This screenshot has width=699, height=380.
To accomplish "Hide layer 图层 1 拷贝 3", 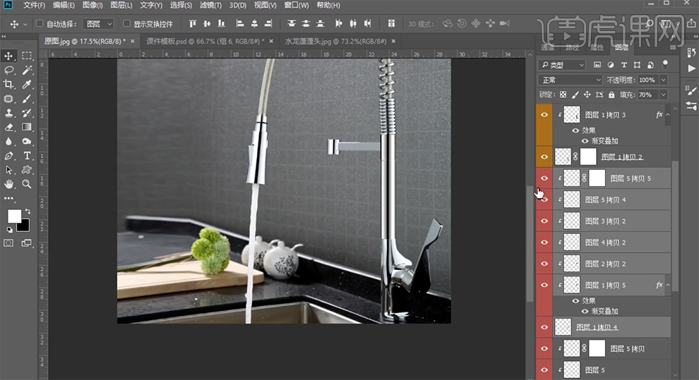I will pos(544,115).
